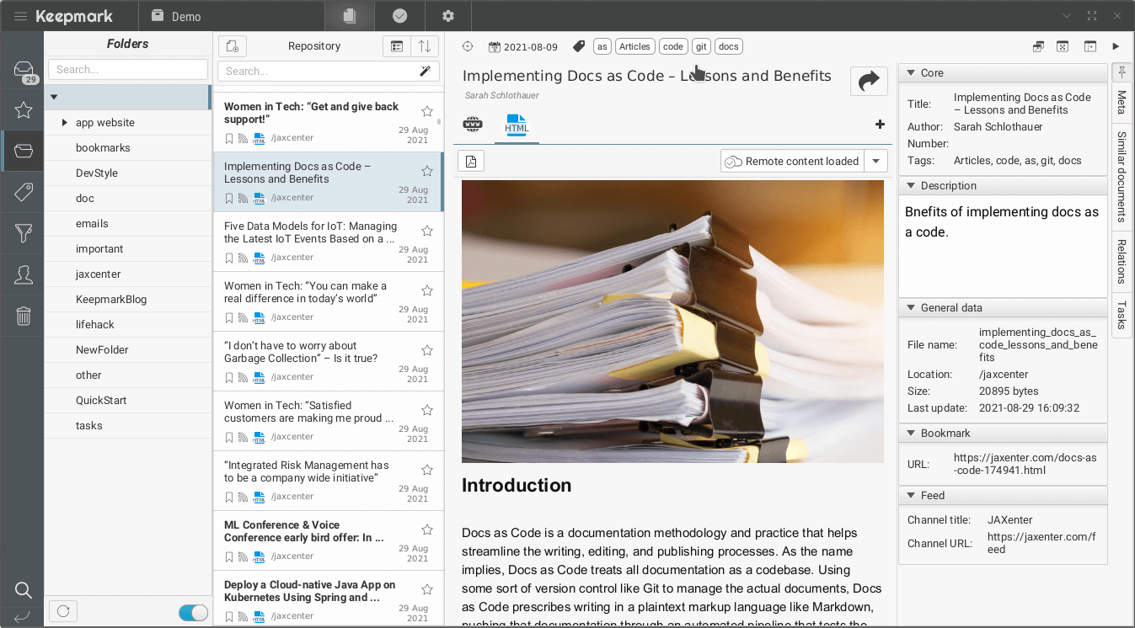Toggle the blue switch below folders list
Viewport: 1135px width, 628px height.
pos(194,613)
